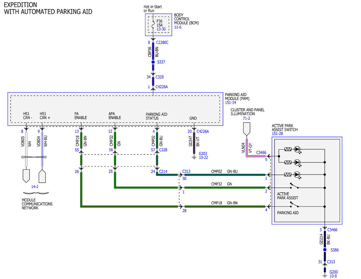
Task: Click C3466 label above pin 5
Action: point(261,153)
